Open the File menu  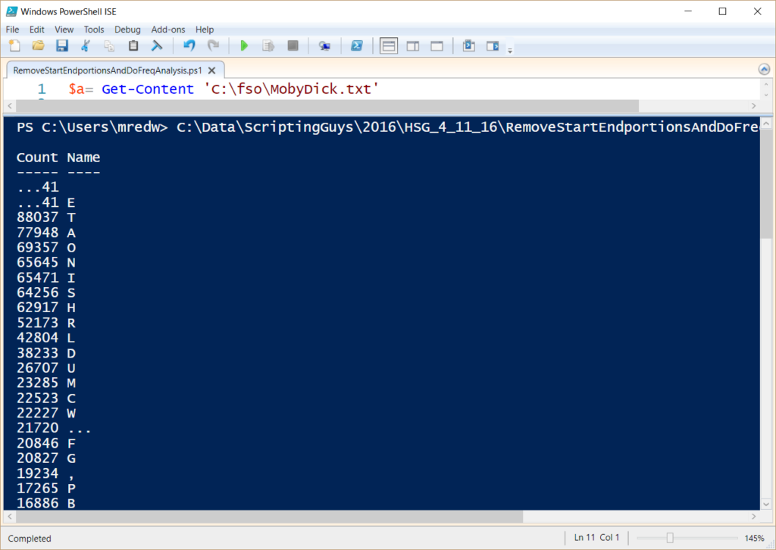coord(12,30)
